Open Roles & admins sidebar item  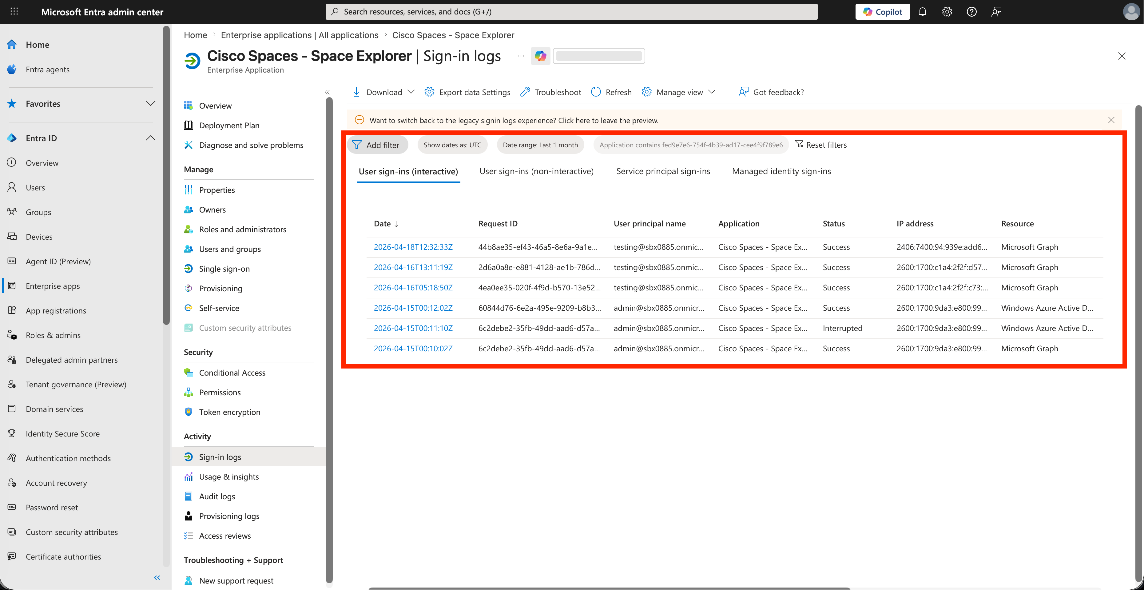(53, 335)
